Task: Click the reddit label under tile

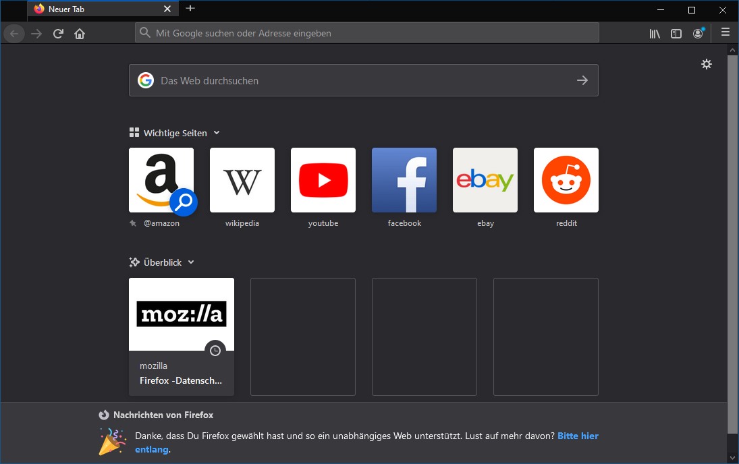Action: [x=566, y=223]
